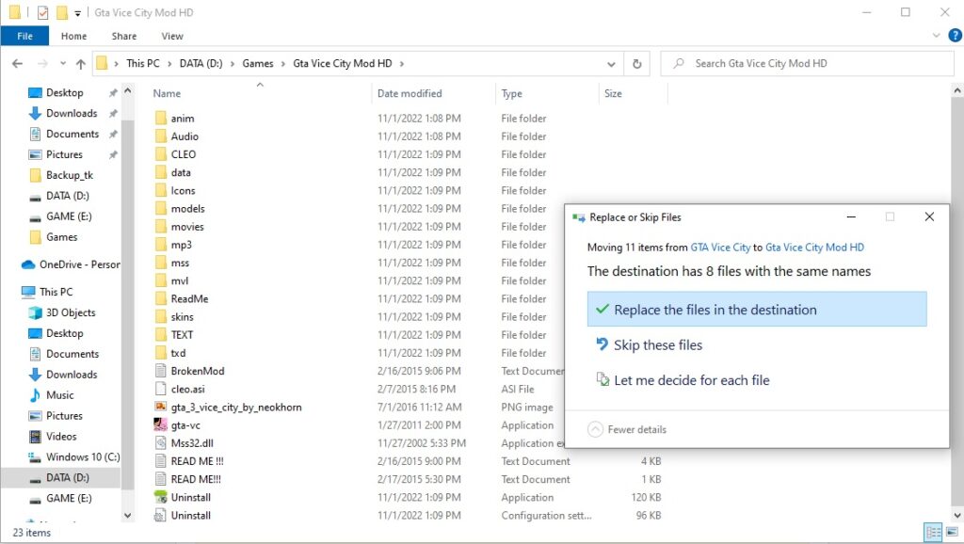Open the Help question mark icon

tap(955, 36)
